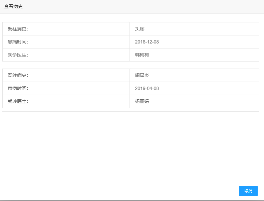The height and width of the screenshot is (201, 264).
Task: Click empty footer area left of 取消
Action: [x=117, y=191]
